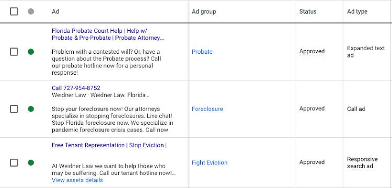Open the Foreclosure ad group link
This screenshot has height=188, width=392.
coord(207,109)
